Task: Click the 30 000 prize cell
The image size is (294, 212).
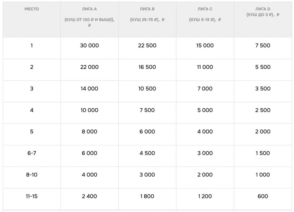Action: pos(90,45)
